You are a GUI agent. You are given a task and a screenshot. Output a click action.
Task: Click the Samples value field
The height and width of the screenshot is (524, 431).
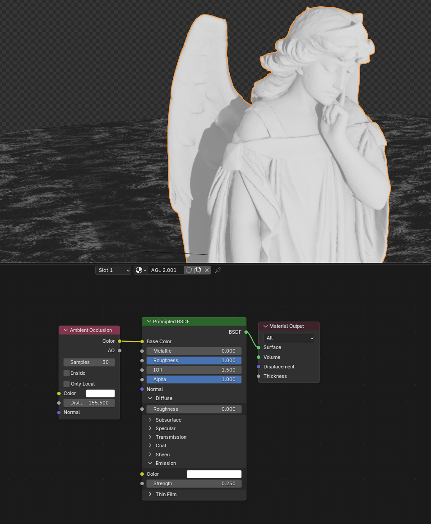click(x=89, y=362)
